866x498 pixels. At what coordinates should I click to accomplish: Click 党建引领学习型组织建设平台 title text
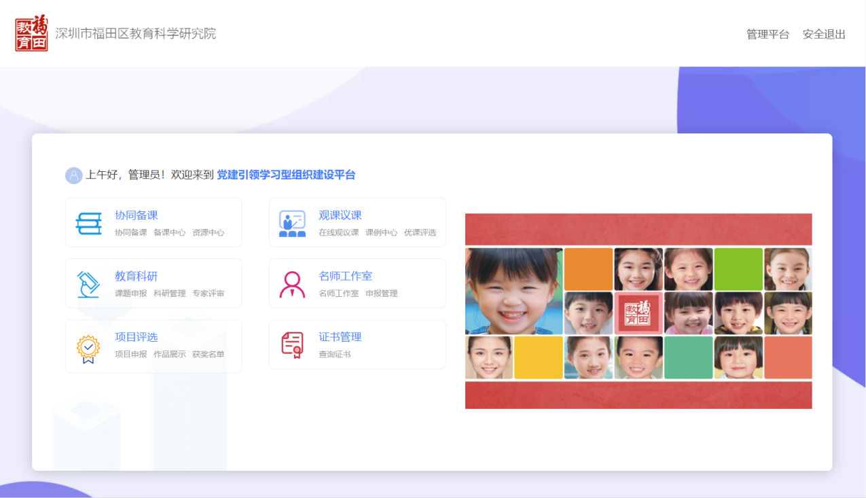(286, 175)
